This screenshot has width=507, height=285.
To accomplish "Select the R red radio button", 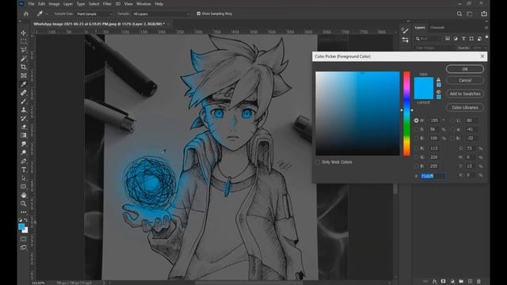I will 416,148.
